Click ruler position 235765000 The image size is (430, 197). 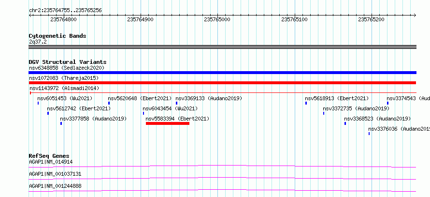pos(217,19)
